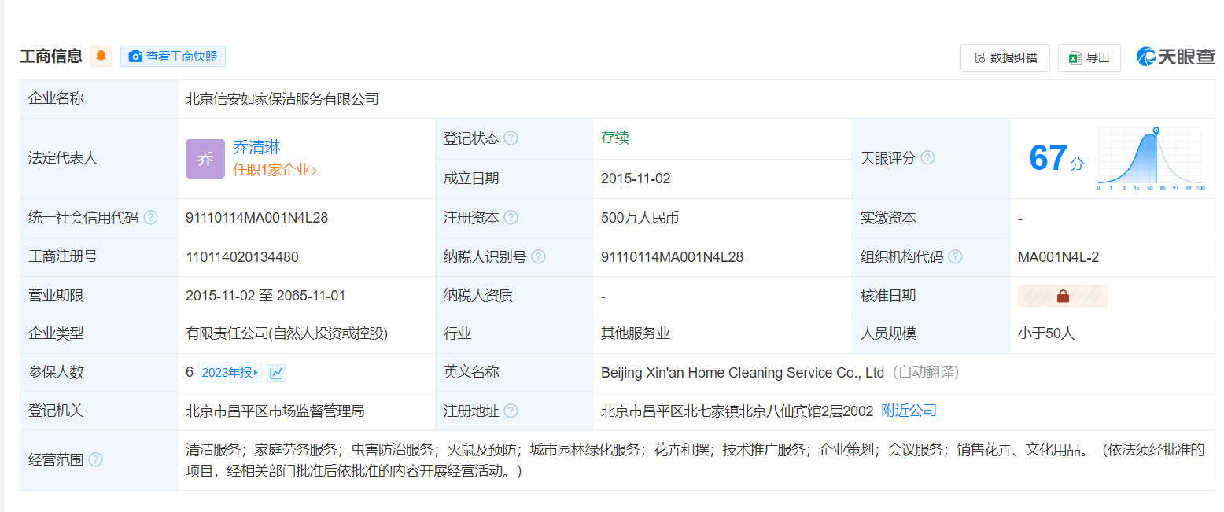This screenshot has width=1224, height=512.
Task: Click establishment date 2015-11-02
Action: (636, 179)
